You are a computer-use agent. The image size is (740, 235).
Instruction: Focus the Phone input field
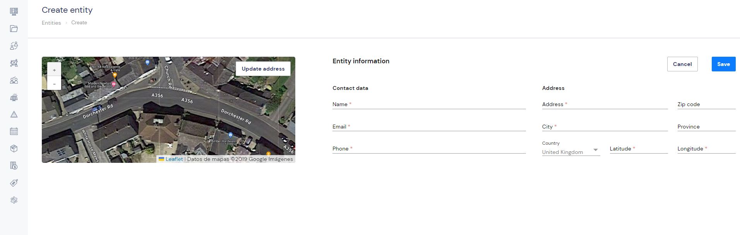tap(429, 149)
